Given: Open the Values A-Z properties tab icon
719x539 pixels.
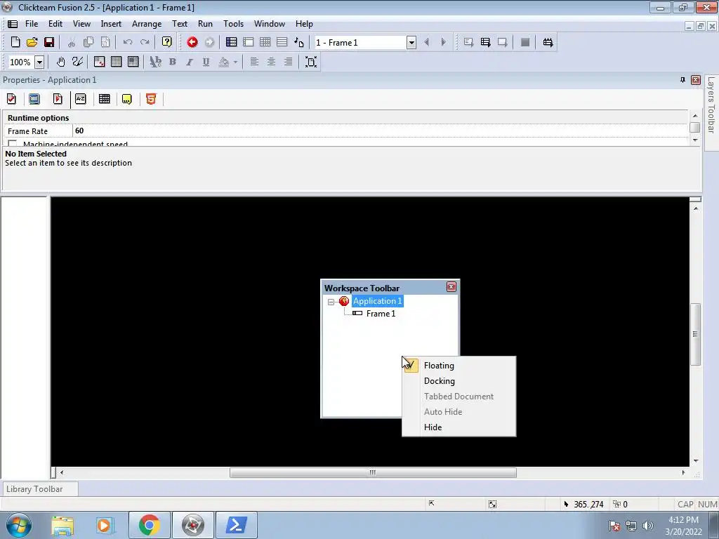Looking at the screenshot, I should [81, 99].
